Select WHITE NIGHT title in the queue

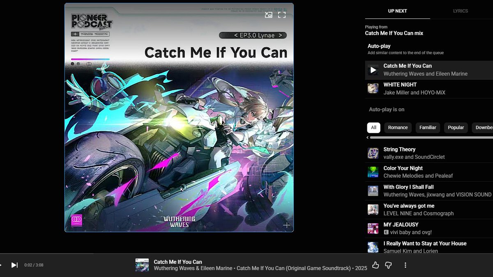[400, 85]
